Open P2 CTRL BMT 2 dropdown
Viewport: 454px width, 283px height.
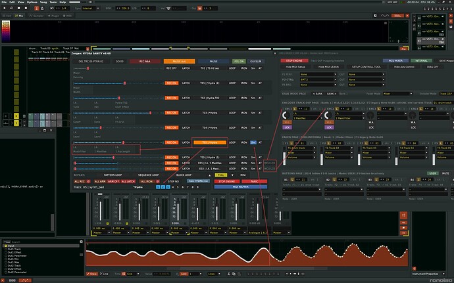[318, 79]
